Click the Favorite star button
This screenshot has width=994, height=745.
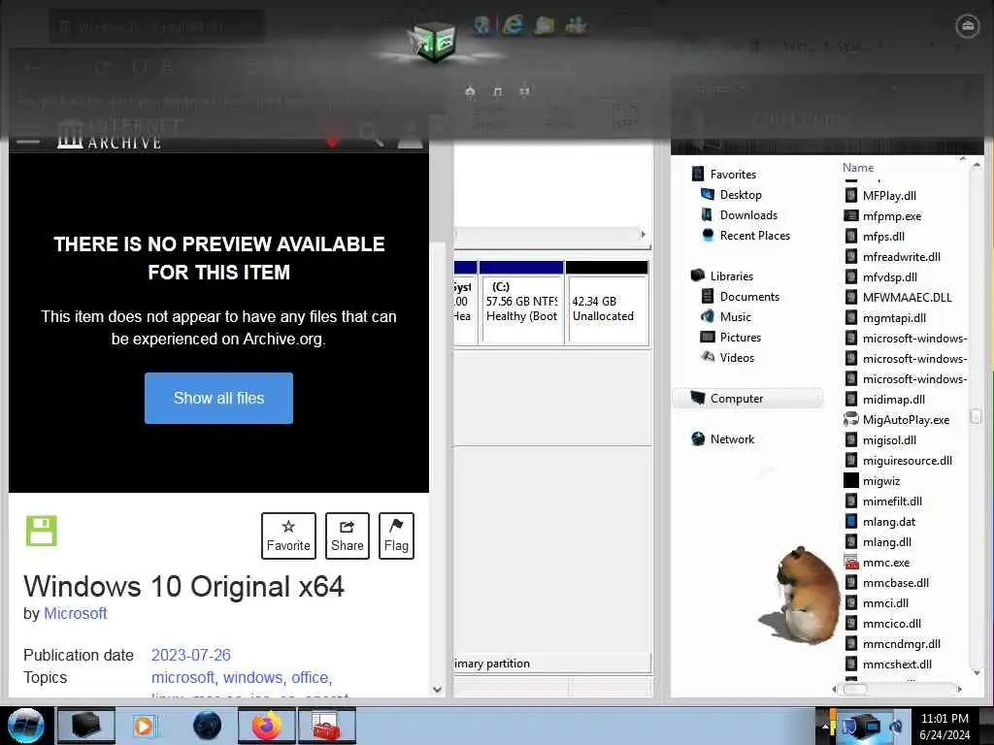288,535
